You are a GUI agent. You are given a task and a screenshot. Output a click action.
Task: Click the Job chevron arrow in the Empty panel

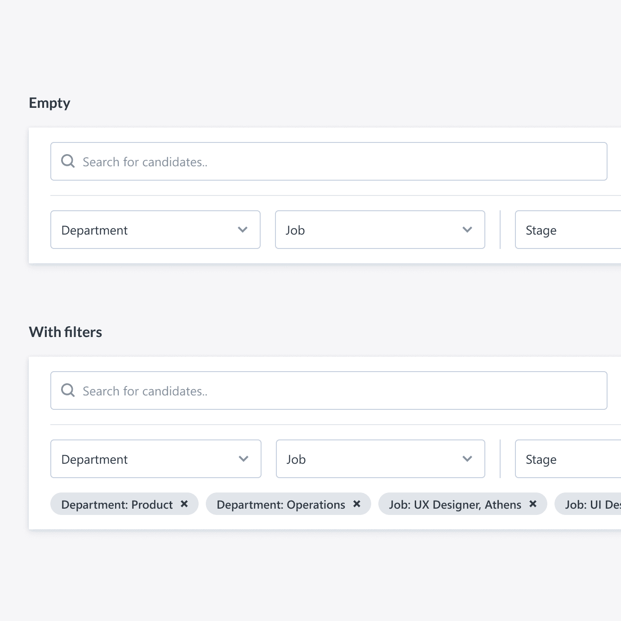(x=467, y=230)
